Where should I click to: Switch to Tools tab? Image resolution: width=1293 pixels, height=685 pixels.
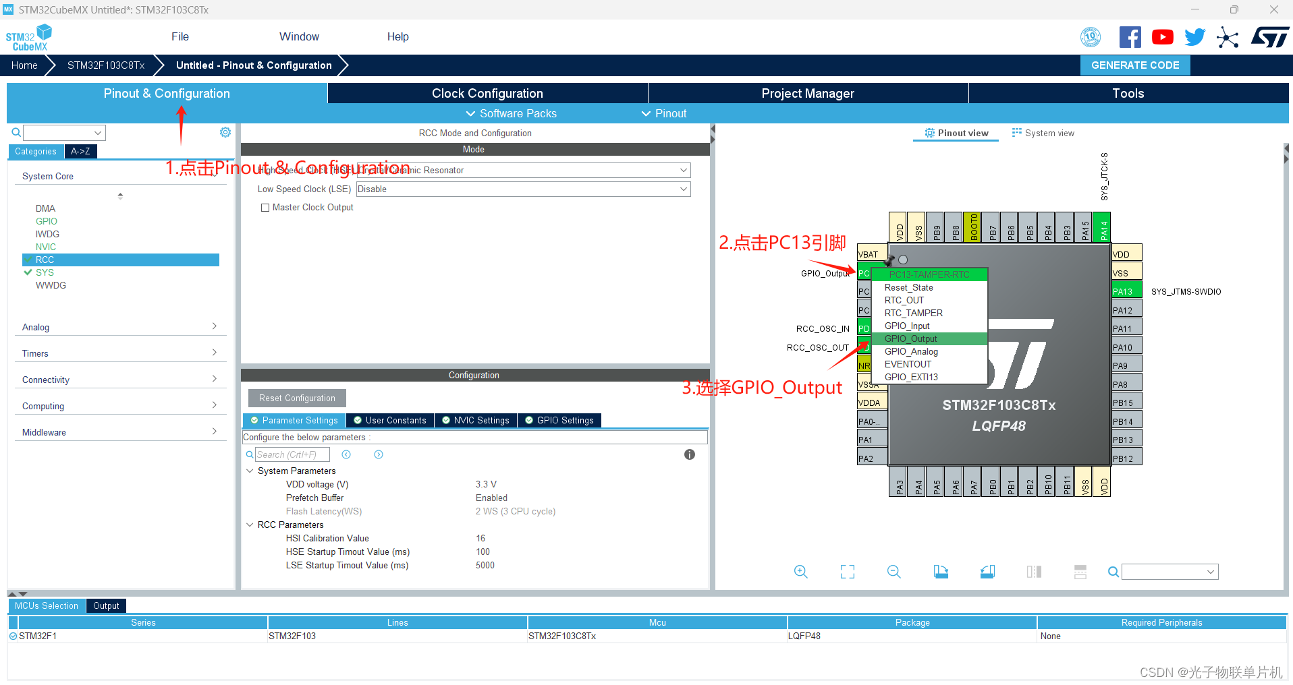1128,94
